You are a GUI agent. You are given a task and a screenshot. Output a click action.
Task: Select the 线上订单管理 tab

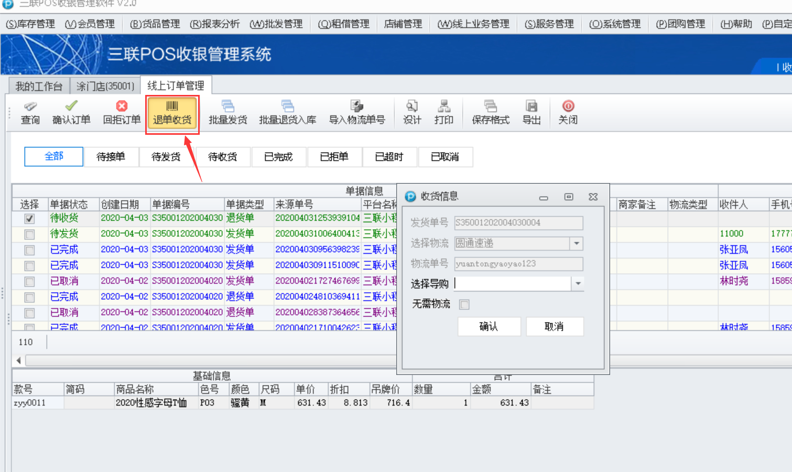[176, 85]
